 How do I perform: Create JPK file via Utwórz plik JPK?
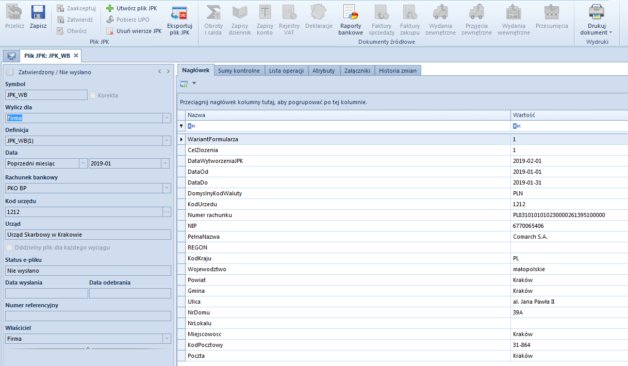[x=131, y=9]
